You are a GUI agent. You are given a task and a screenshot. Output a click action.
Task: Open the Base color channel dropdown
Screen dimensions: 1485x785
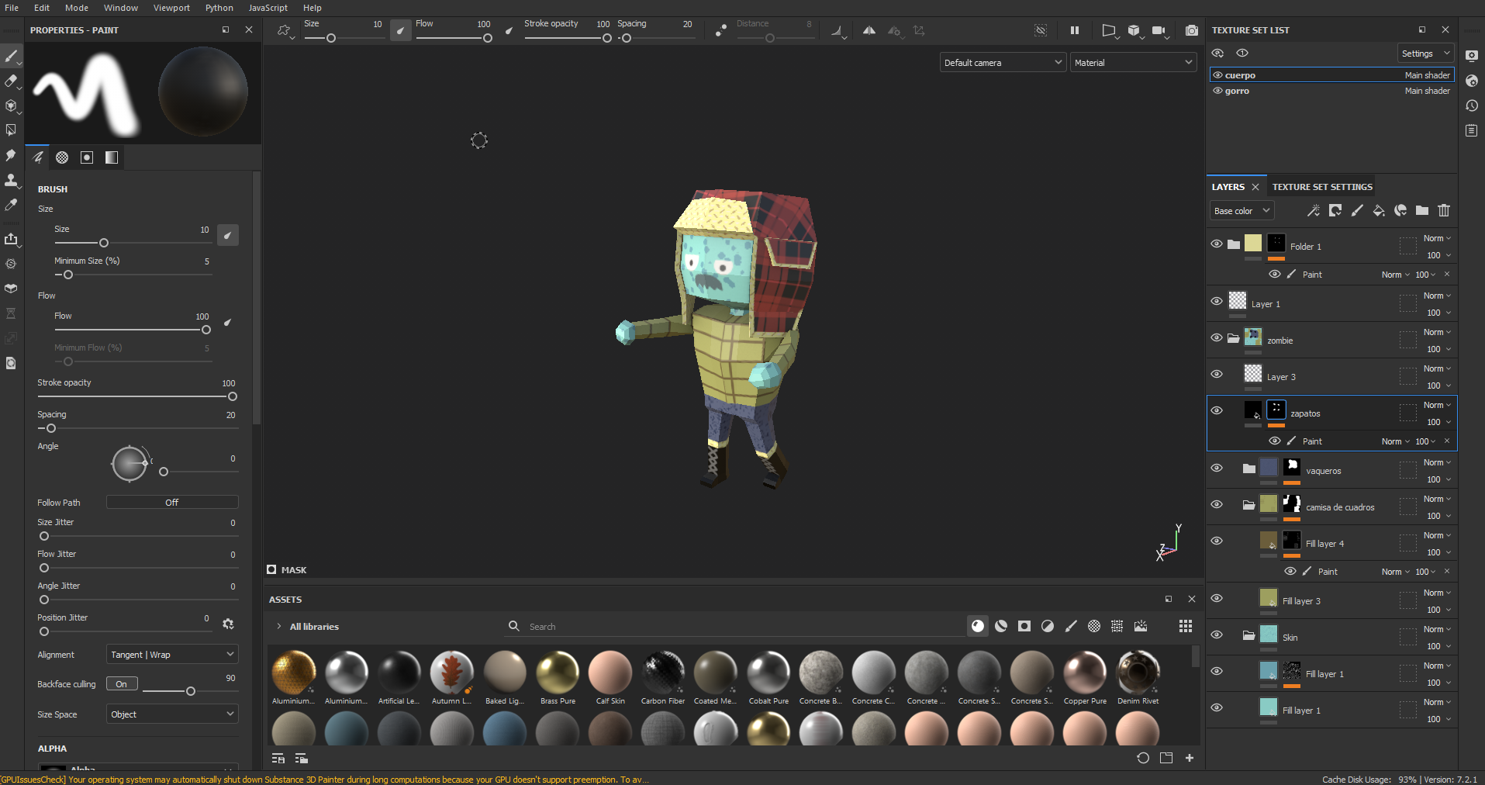[x=1242, y=211]
